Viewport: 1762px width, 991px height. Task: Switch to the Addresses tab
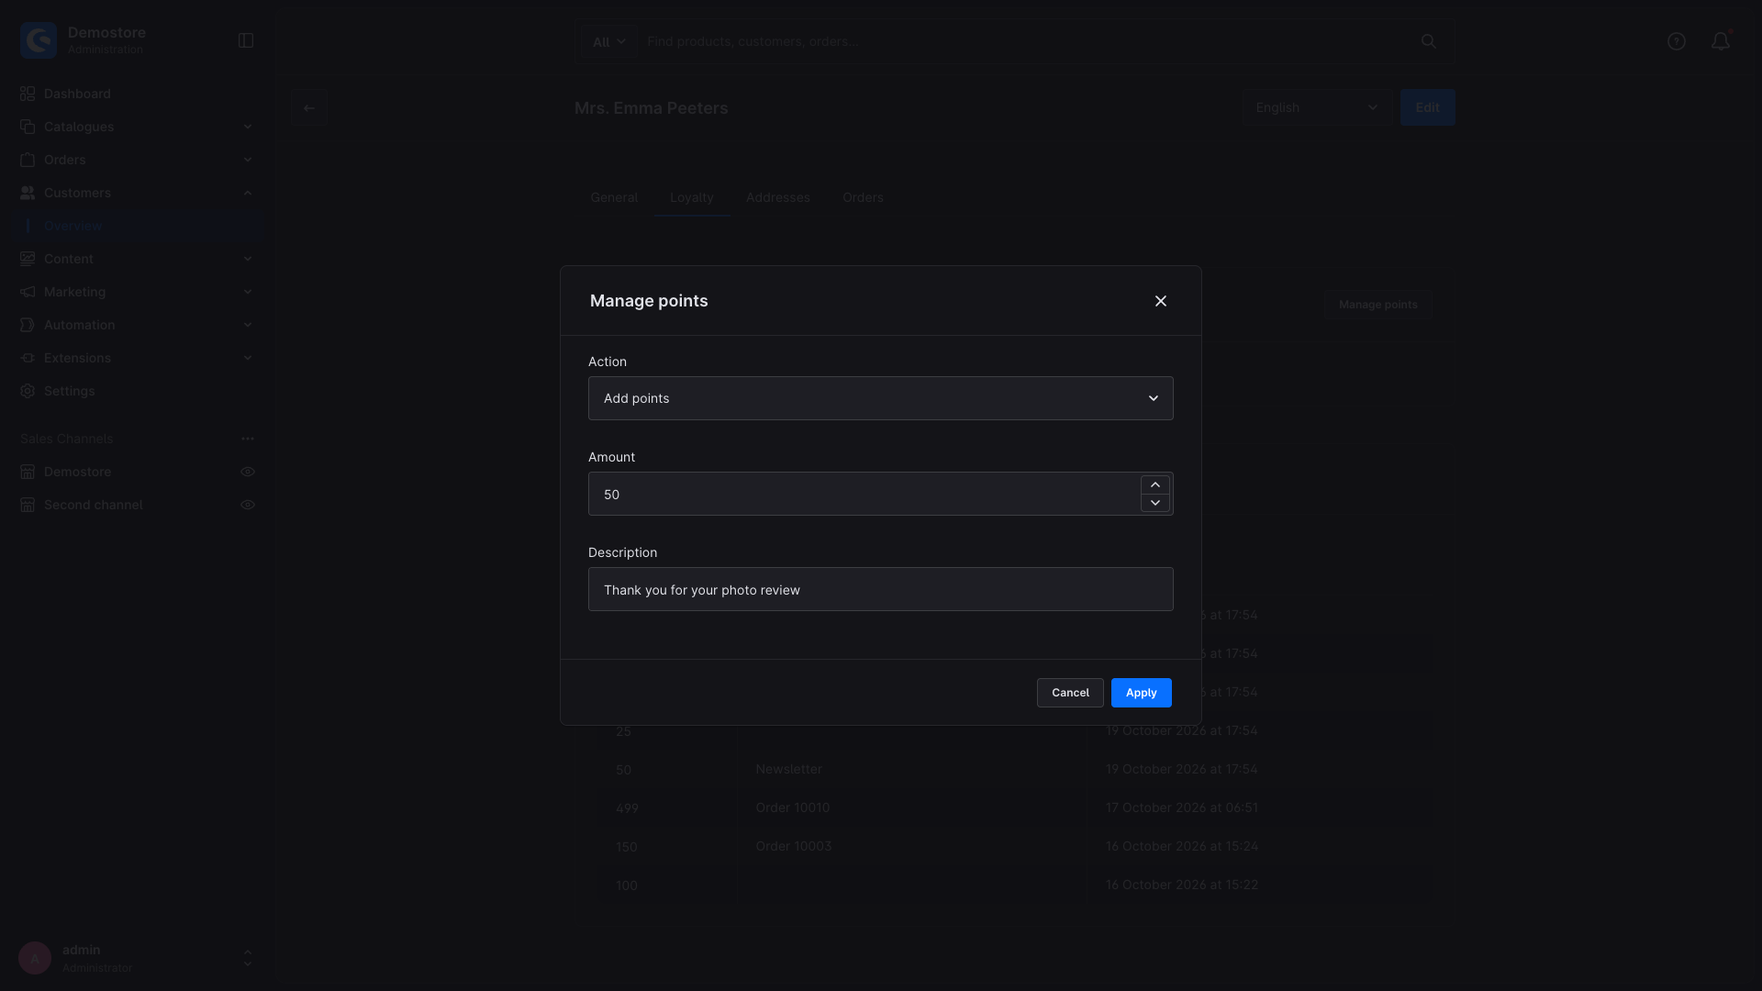(x=777, y=197)
